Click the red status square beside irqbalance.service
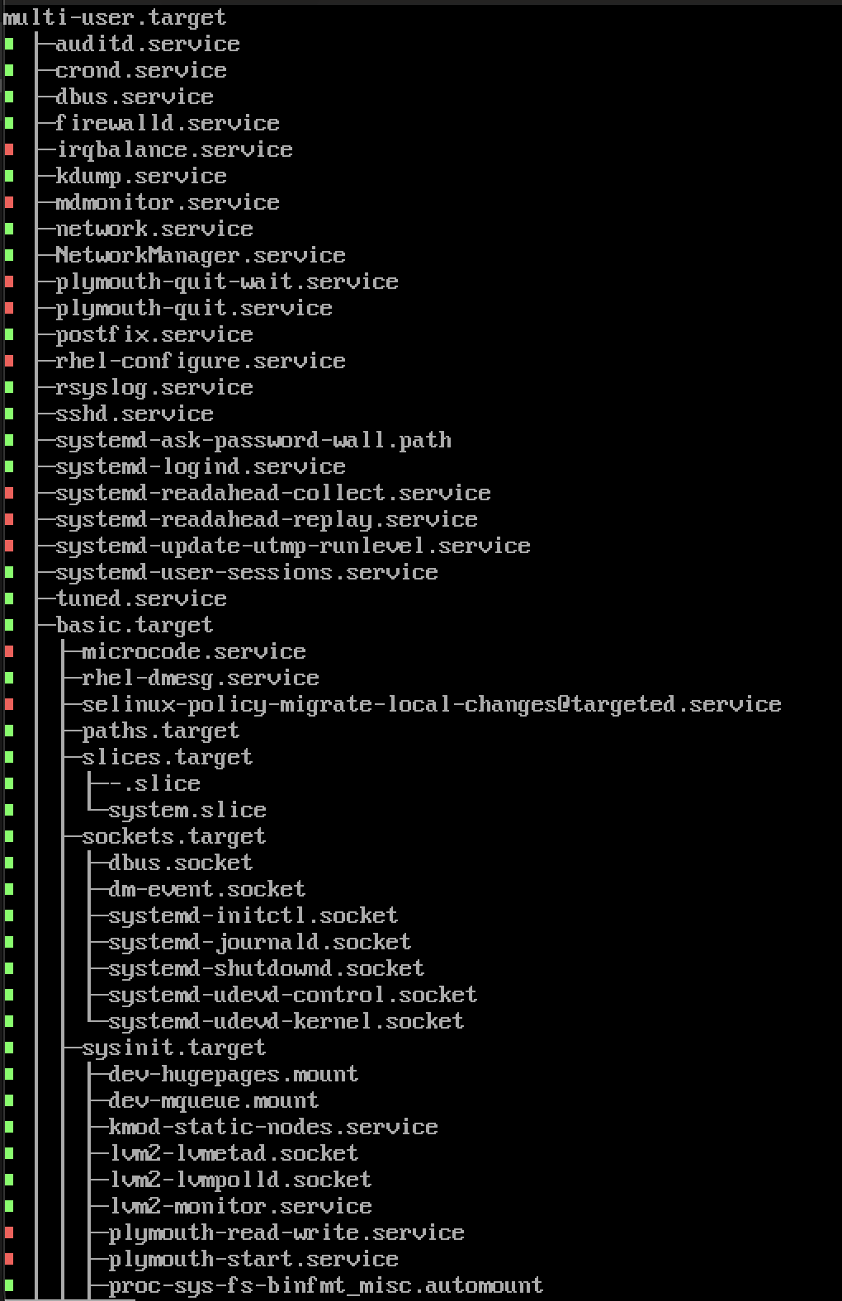Image resolution: width=842 pixels, height=1301 pixels. click(x=9, y=150)
